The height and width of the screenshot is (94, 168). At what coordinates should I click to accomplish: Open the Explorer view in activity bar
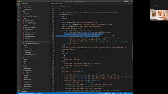click(19, 4)
